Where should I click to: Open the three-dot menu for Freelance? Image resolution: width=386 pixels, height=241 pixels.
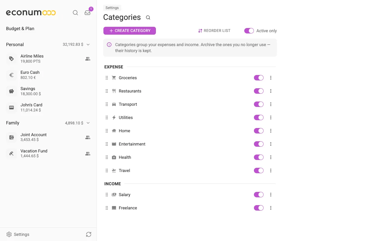click(x=271, y=208)
